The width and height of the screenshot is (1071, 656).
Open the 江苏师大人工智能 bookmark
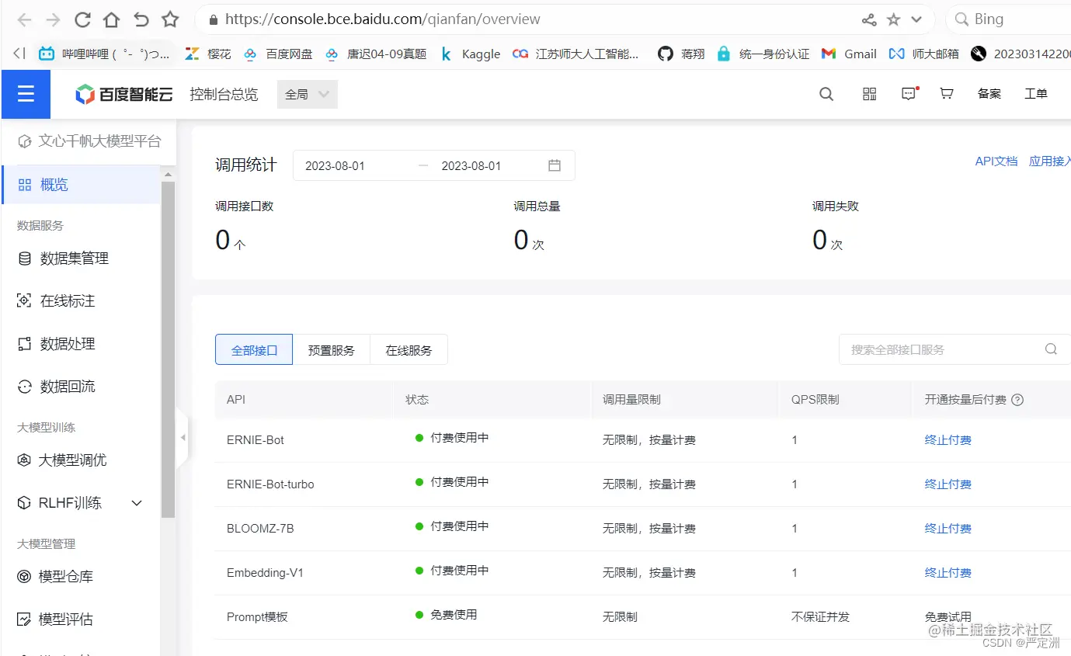[x=576, y=54]
